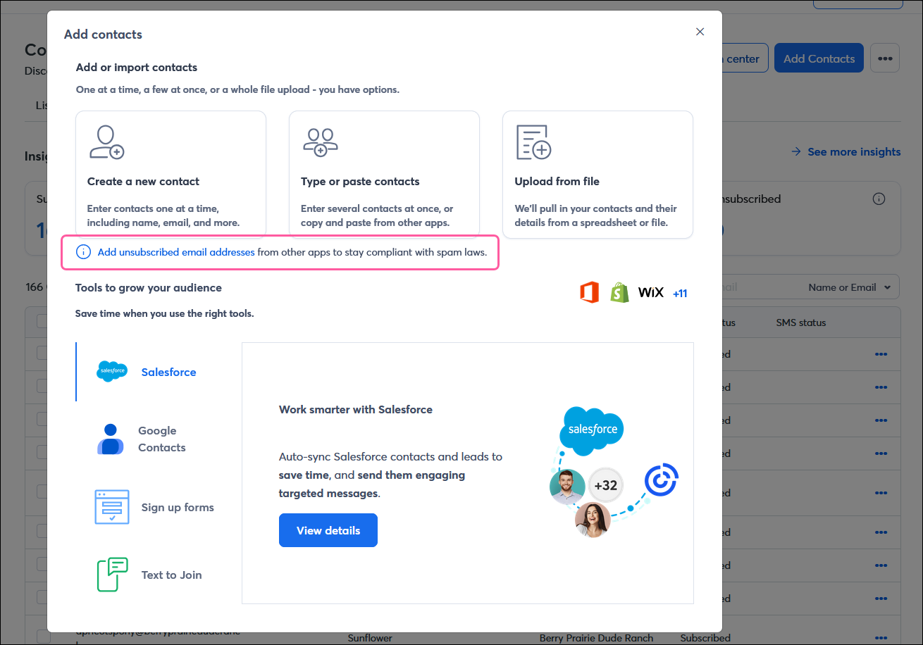The height and width of the screenshot is (645, 923).
Task: Close the Add contacts dialog
Action: tap(700, 32)
